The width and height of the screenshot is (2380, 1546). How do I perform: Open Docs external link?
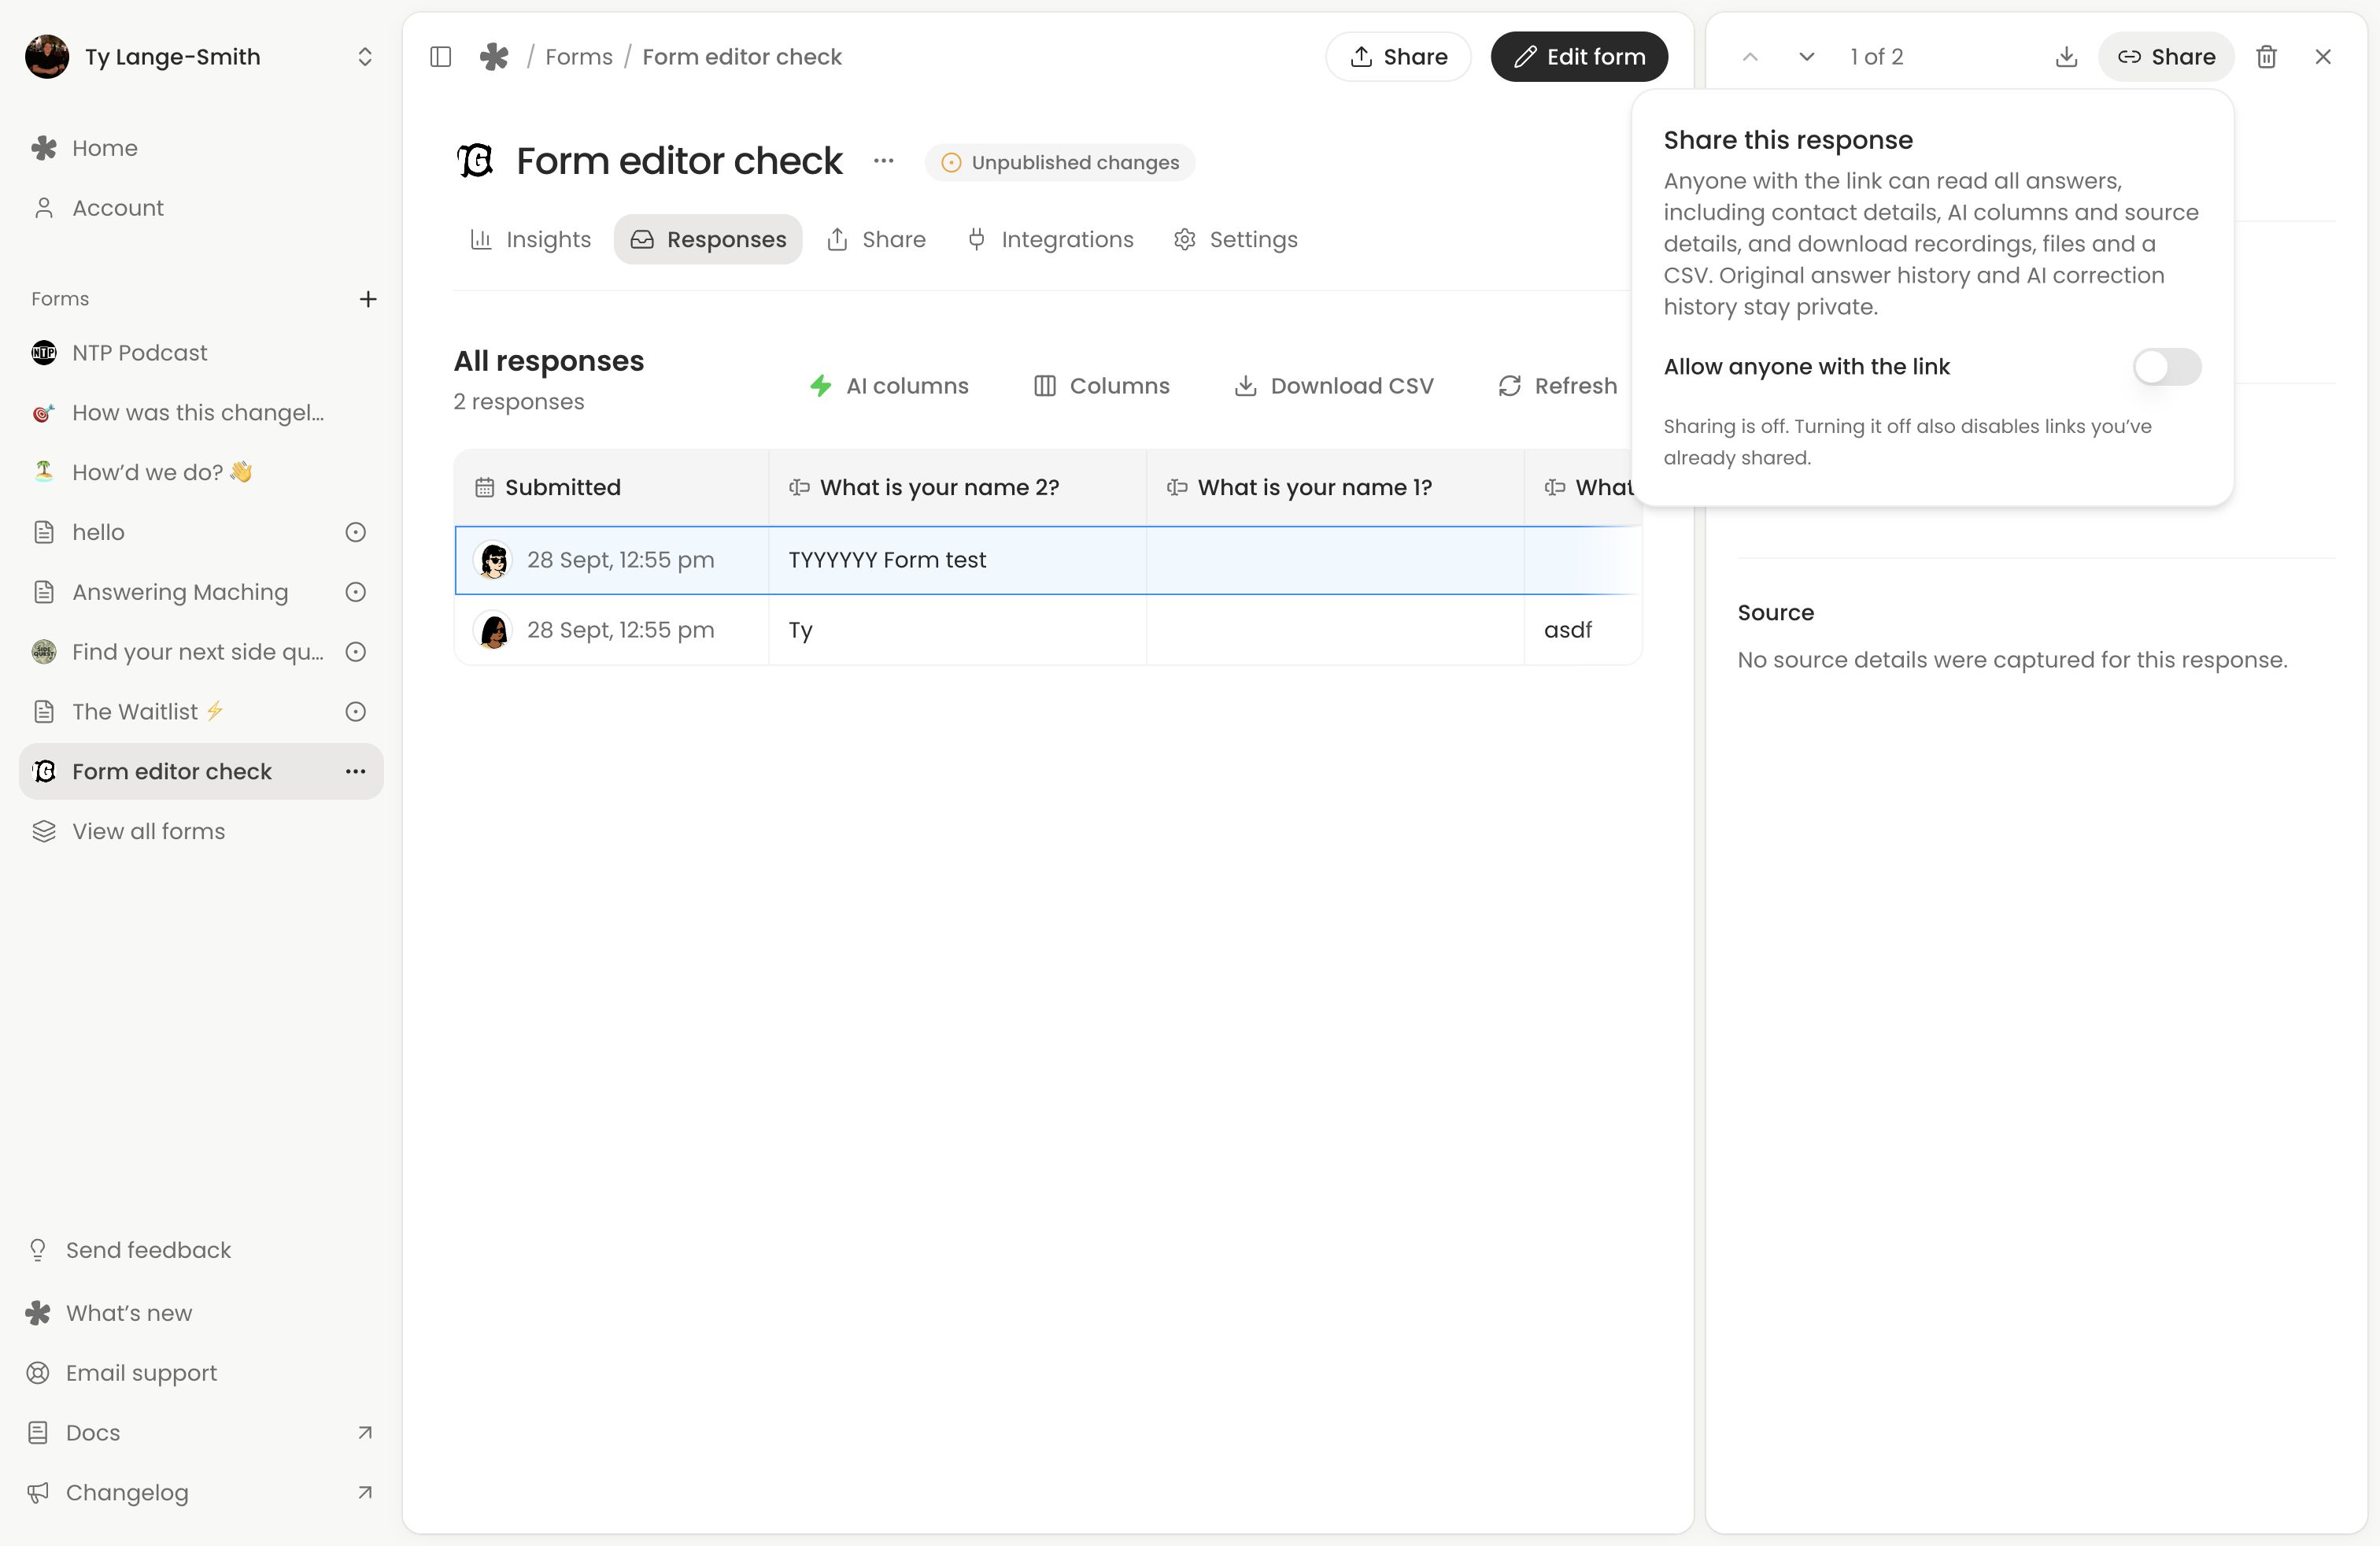pos(200,1433)
